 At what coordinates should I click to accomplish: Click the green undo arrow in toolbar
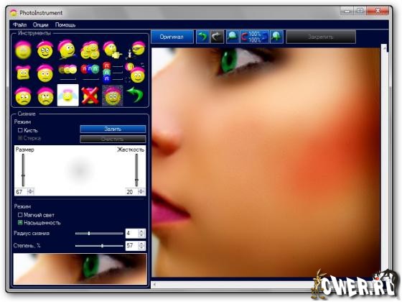tap(202, 37)
